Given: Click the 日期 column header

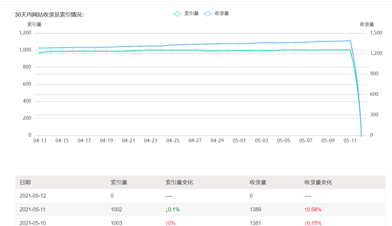Looking at the screenshot, I should [x=25, y=182].
